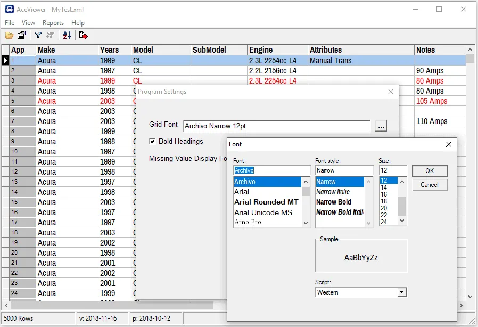Click the Font name input field
Image resolution: width=478 pixels, height=327 pixels.
pyautogui.click(x=271, y=170)
